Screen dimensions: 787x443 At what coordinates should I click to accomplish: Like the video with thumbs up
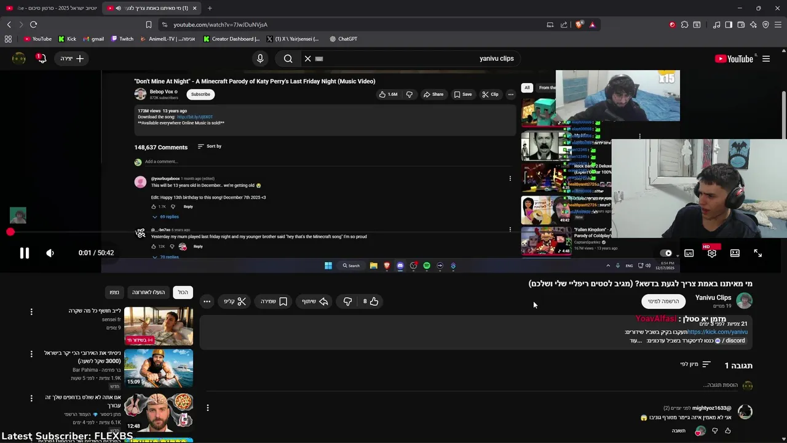tap(370, 301)
